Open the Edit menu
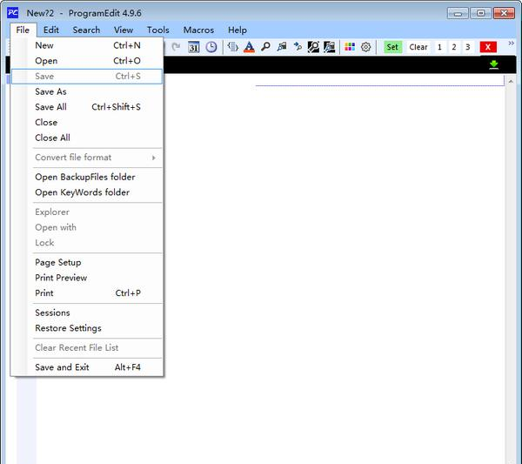 coord(51,30)
